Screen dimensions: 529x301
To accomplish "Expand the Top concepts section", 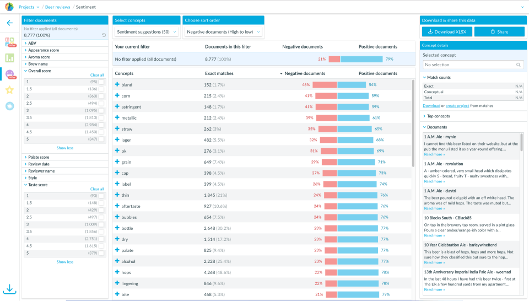I will tap(438, 116).
